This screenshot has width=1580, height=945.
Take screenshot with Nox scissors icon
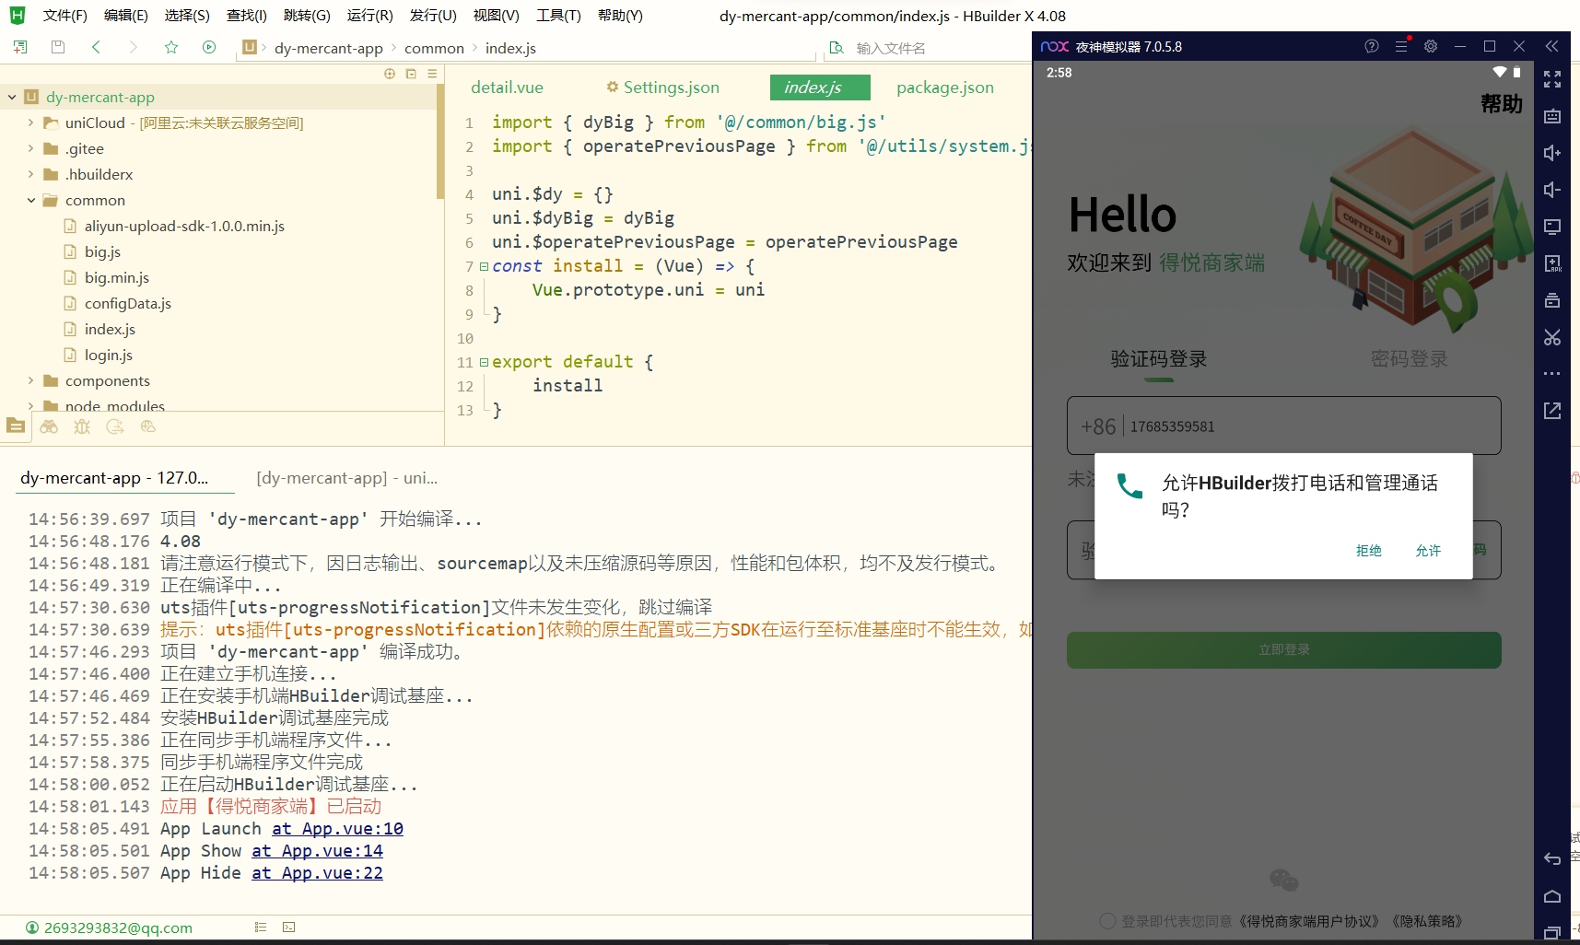coord(1552,337)
